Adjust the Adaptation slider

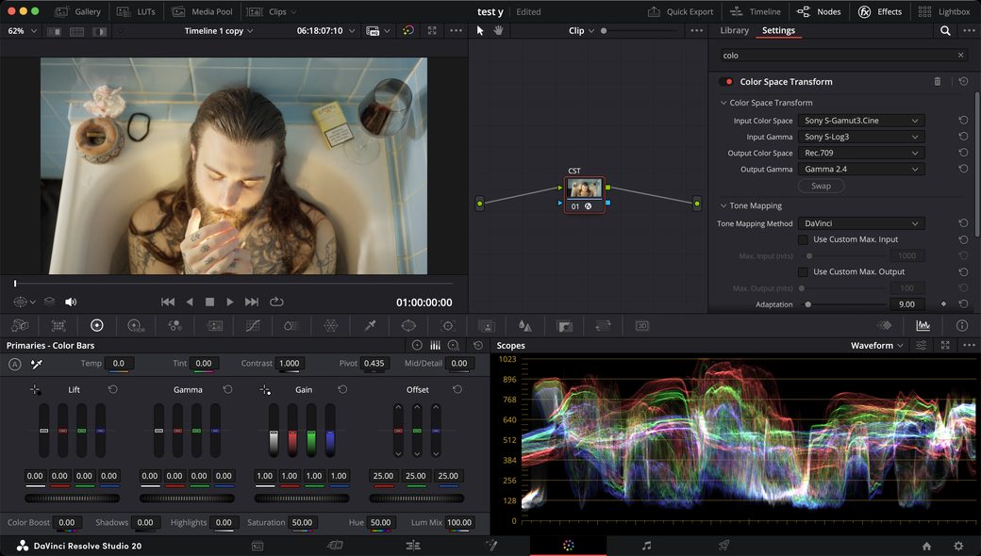click(x=843, y=304)
